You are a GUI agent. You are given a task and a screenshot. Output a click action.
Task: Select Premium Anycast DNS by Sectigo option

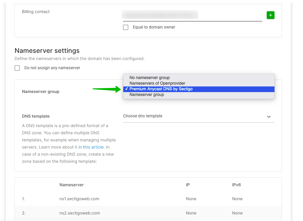pos(199,89)
